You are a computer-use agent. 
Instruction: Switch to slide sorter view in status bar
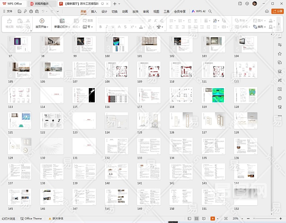196,219
